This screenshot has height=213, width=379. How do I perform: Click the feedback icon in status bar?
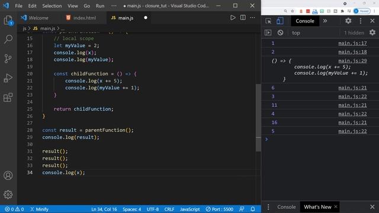coord(242,209)
